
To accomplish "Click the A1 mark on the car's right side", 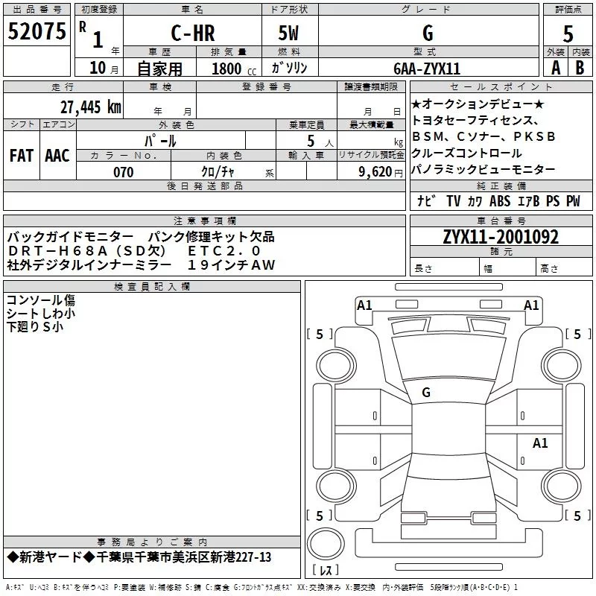I will [x=540, y=443].
